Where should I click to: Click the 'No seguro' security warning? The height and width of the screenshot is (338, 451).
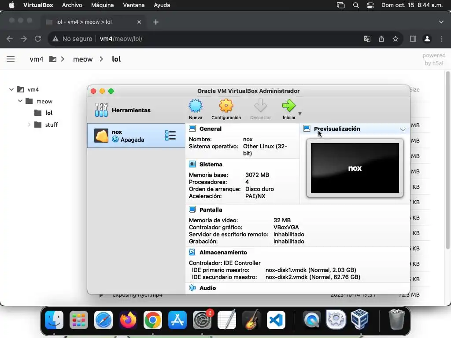tap(72, 39)
